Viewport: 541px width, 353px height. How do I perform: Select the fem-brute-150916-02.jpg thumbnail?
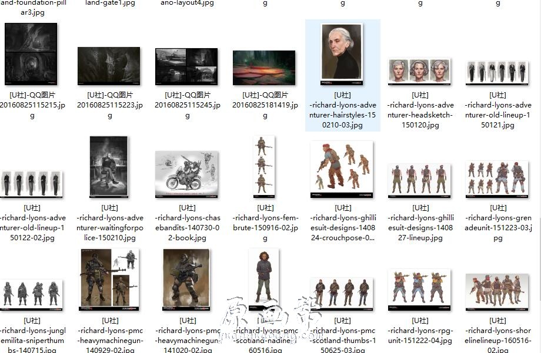point(264,167)
